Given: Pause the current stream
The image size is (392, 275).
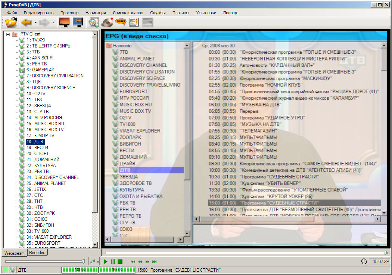Looking at the screenshot, I should (x=113, y=262).
